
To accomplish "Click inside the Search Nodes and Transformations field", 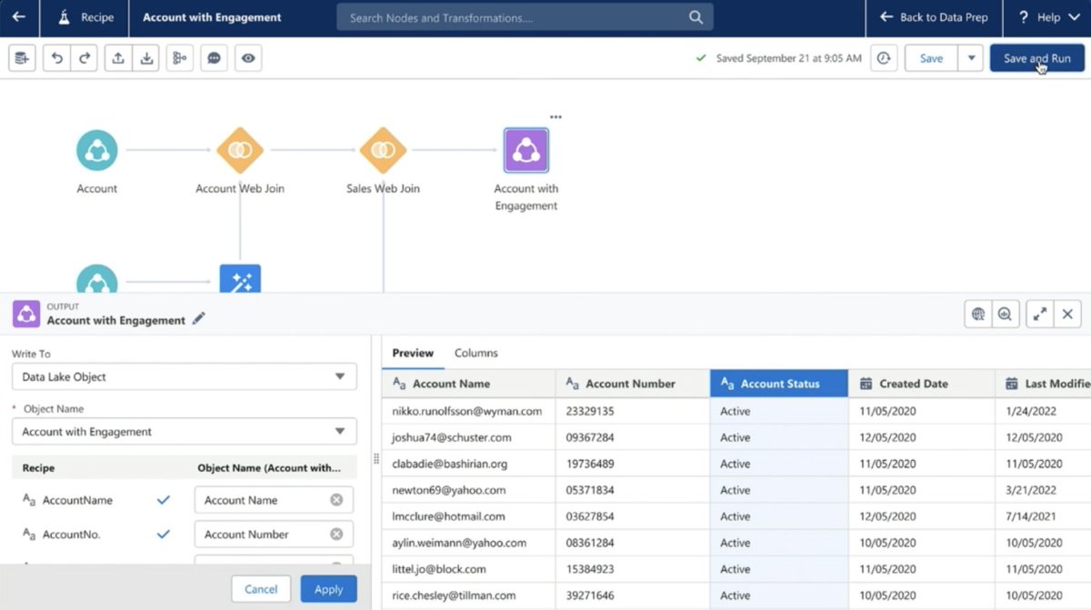I will (525, 17).
